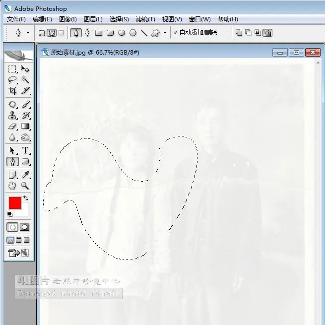Open the red foreground color picker
The height and width of the screenshot is (325, 325).
(x=15, y=203)
